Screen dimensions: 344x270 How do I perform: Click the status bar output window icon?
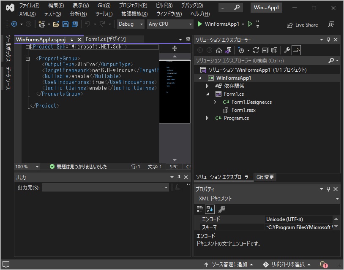pos(6,265)
